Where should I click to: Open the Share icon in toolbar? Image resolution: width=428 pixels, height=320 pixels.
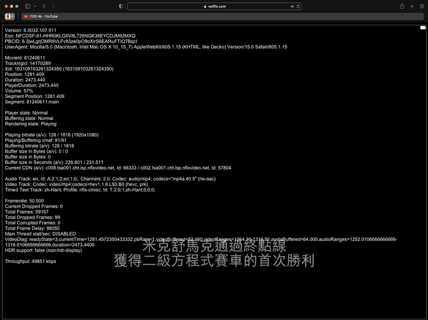click(x=402, y=7)
